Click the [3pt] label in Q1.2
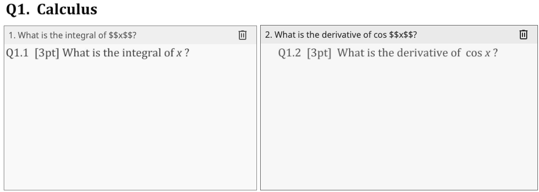 click(319, 53)
